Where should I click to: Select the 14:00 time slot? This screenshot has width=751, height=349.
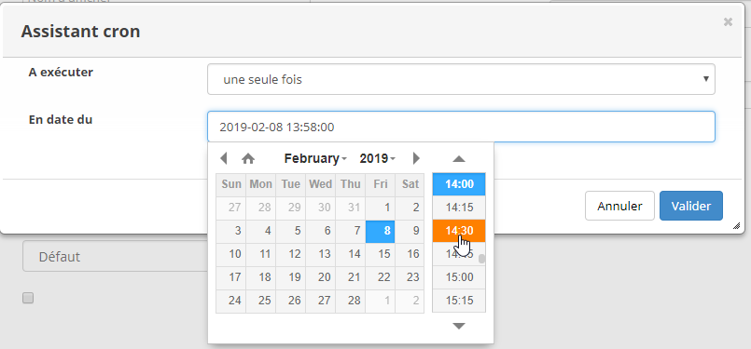(459, 184)
